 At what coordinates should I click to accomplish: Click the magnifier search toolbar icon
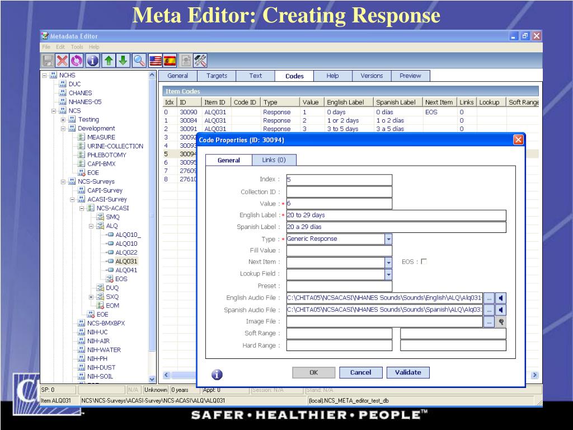(139, 60)
